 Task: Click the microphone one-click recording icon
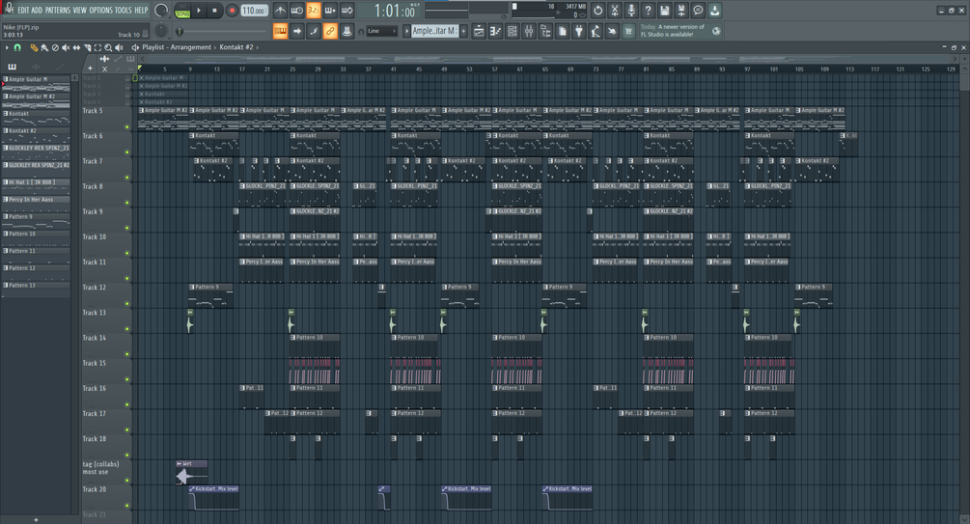point(631,11)
